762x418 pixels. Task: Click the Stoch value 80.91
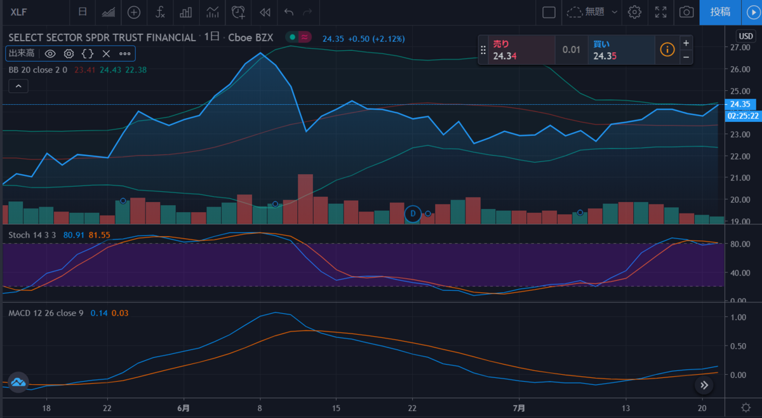pos(73,235)
